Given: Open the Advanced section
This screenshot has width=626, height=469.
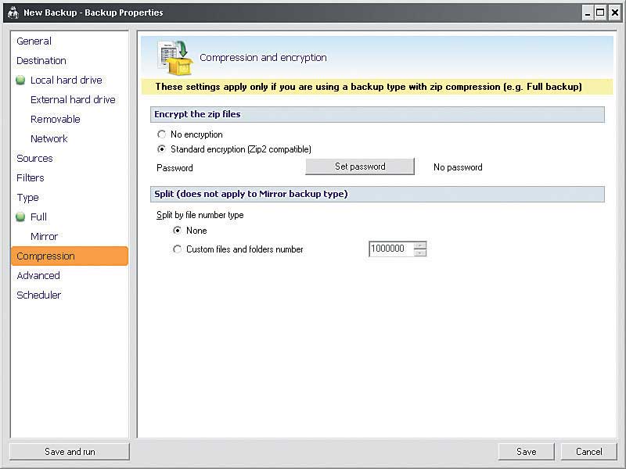Looking at the screenshot, I should pos(38,276).
